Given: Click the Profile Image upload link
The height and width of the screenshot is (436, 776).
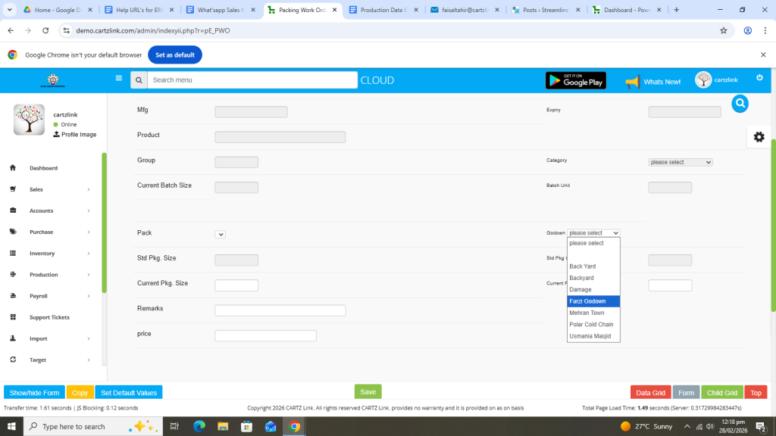Looking at the screenshot, I should 75,135.
